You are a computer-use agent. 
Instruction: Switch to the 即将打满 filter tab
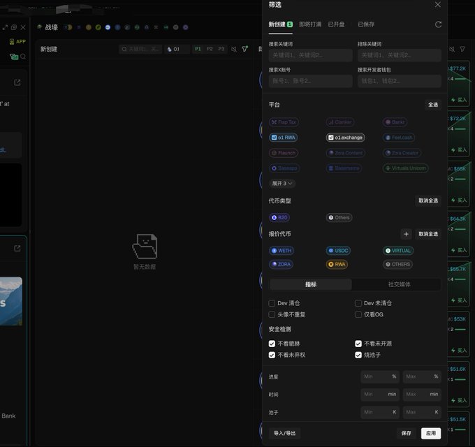310,24
